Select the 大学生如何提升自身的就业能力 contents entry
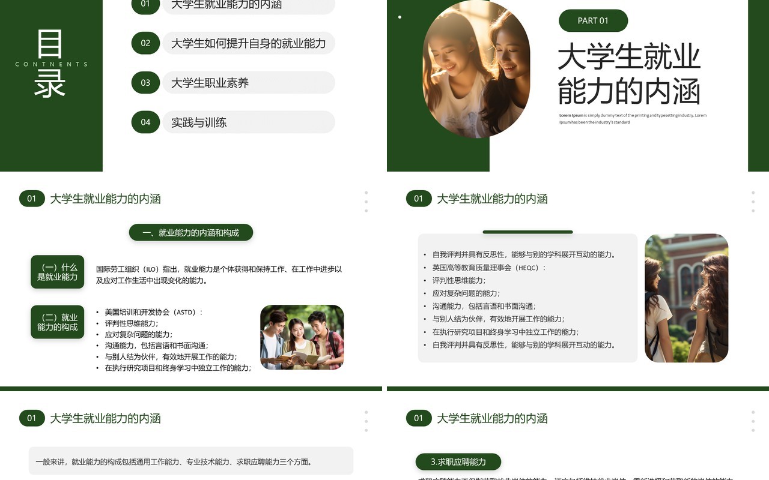The image size is (769, 480). (x=248, y=43)
